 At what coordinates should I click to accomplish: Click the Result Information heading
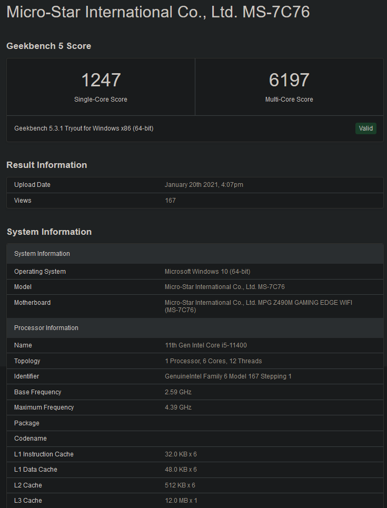click(47, 165)
